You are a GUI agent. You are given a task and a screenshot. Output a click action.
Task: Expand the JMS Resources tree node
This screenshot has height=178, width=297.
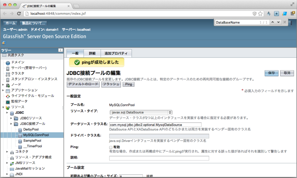pyautogui.click(x=7, y=163)
